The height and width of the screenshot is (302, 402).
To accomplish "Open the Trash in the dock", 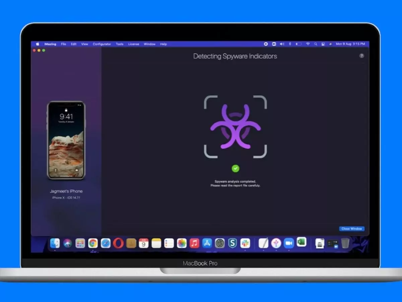I will pyautogui.click(x=345, y=243).
